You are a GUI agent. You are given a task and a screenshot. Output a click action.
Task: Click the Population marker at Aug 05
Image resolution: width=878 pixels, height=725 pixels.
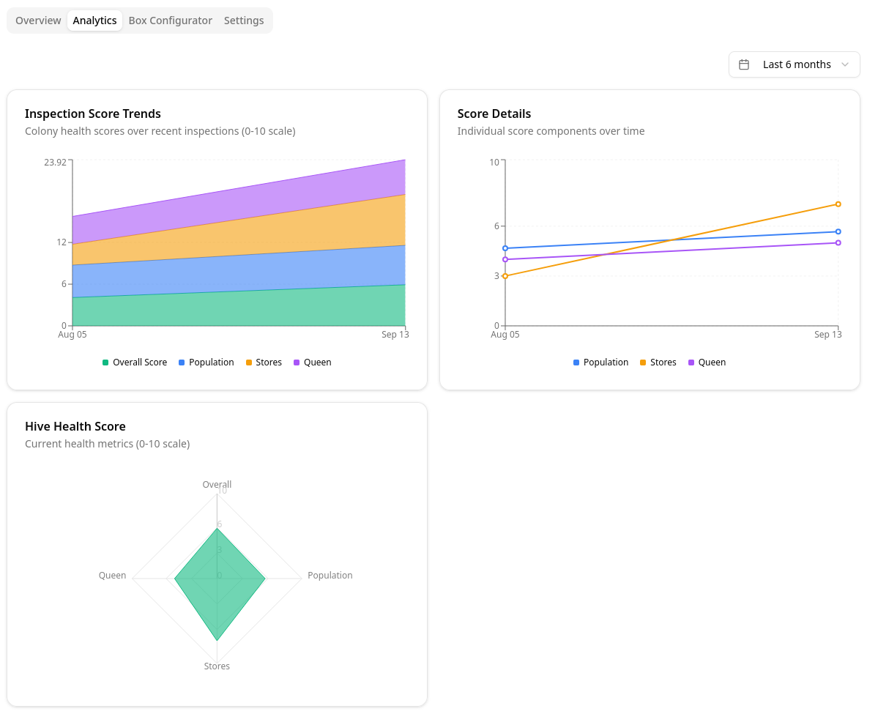pyautogui.click(x=505, y=248)
